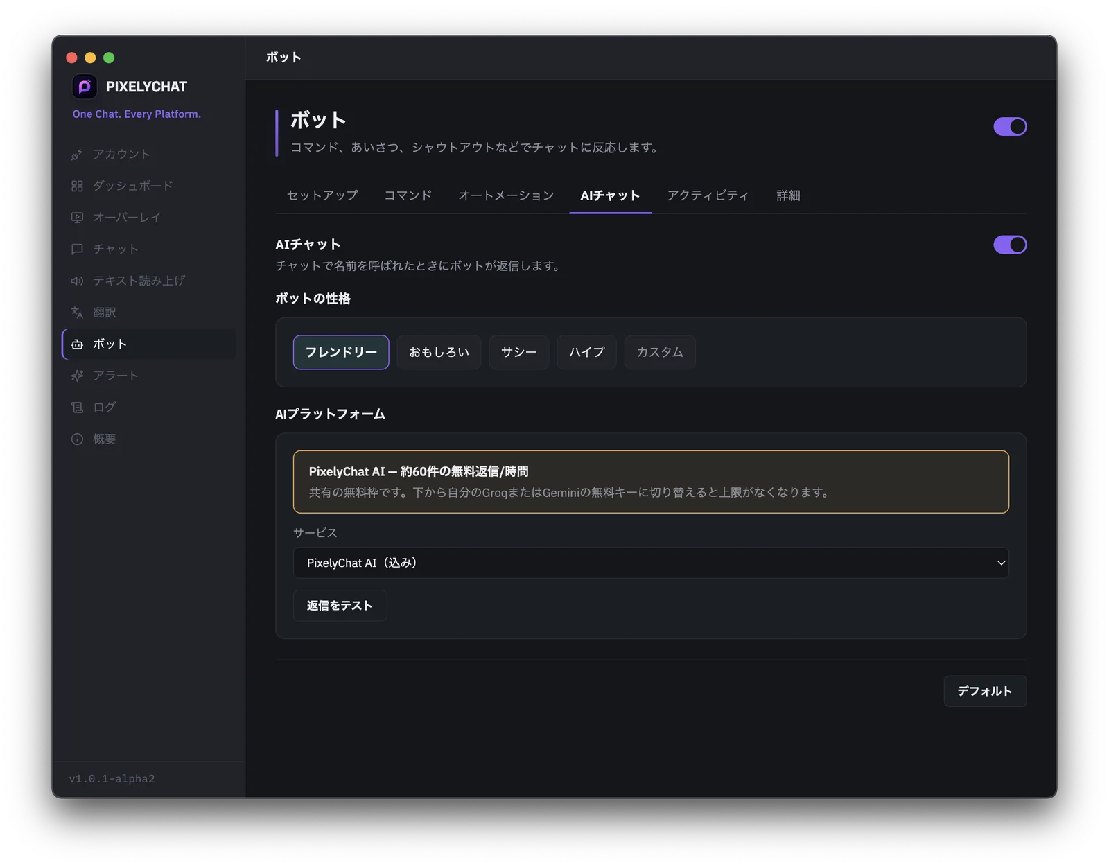Click the ログ scroll icon

pyautogui.click(x=77, y=408)
